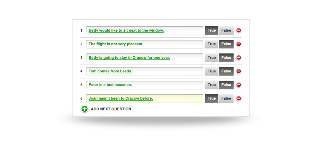Click the Joan hasn't been to Cracow field
This screenshot has height=142, width=317.
tap(144, 98)
